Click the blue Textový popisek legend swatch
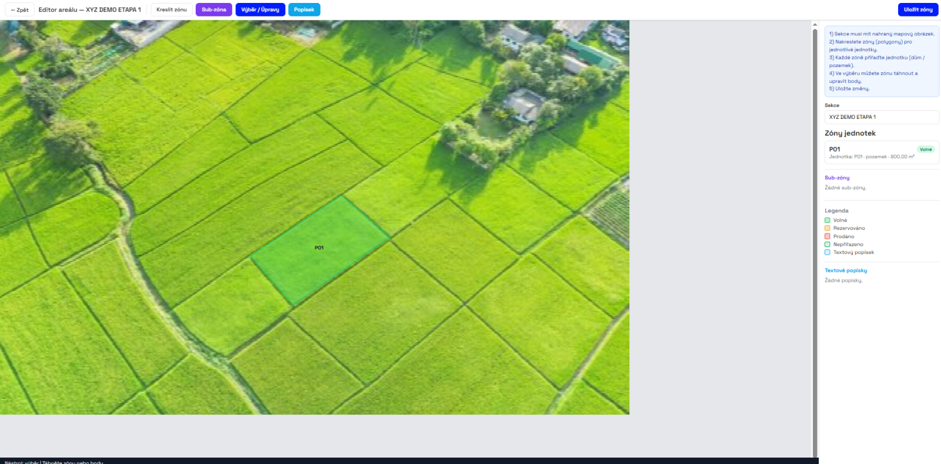The width and height of the screenshot is (941, 464). 827,252
